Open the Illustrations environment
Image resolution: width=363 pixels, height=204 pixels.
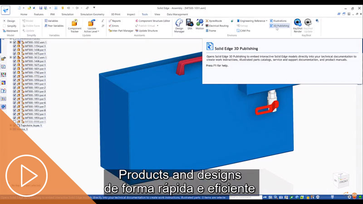(278, 21)
